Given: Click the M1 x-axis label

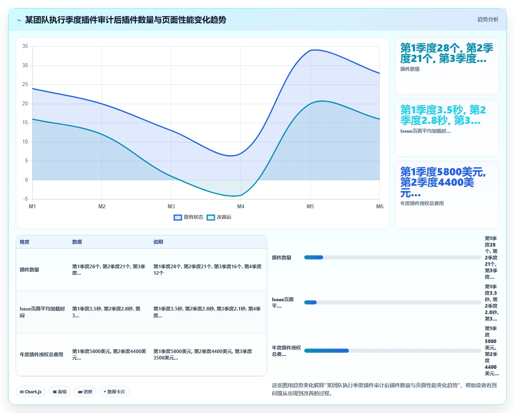Looking at the screenshot, I should tap(32, 206).
